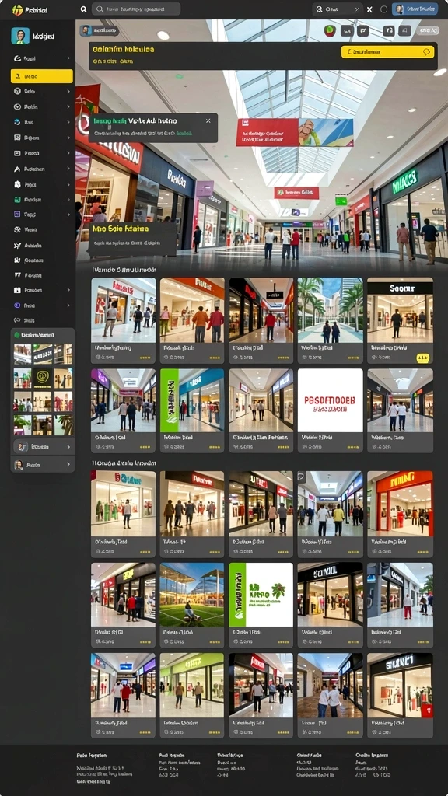Expand chevron of the first sidebar item
Image resolution: width=448 pixels, height=796 pixels.
(x=68, y=58)
